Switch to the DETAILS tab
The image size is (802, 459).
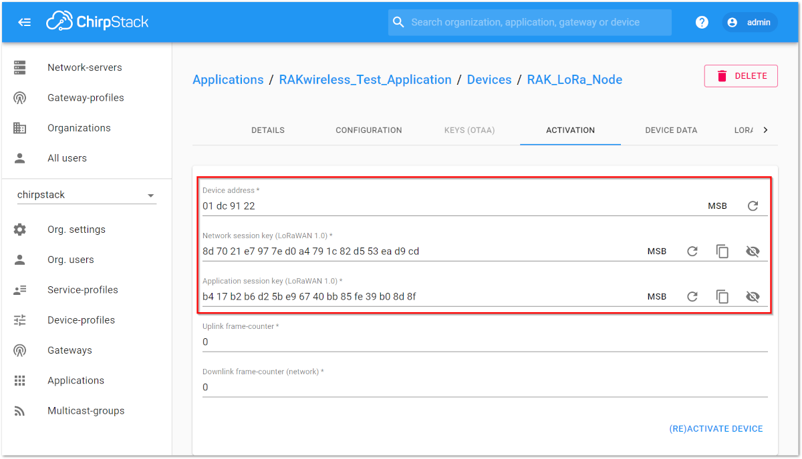pos(268,130)
